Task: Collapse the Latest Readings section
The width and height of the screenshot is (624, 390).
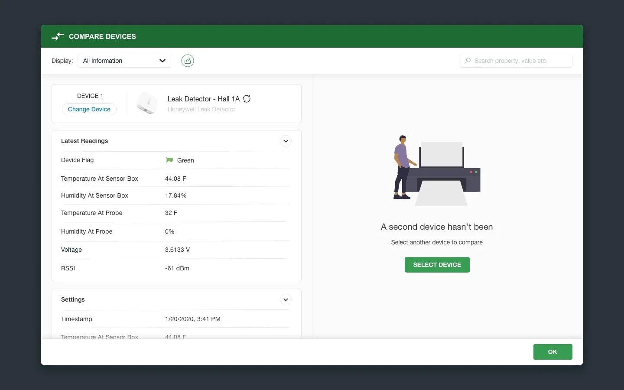Action: pos(286,141)
